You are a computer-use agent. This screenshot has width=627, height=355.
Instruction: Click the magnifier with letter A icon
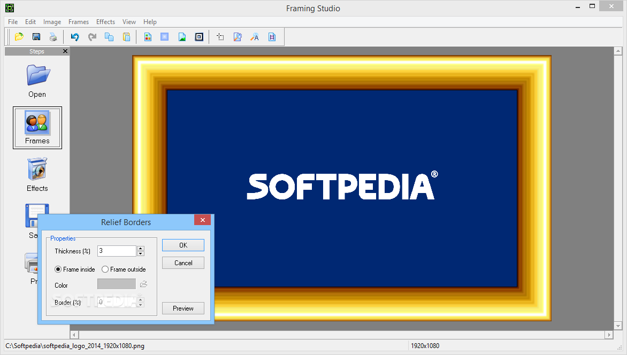(x=255, y=37)
